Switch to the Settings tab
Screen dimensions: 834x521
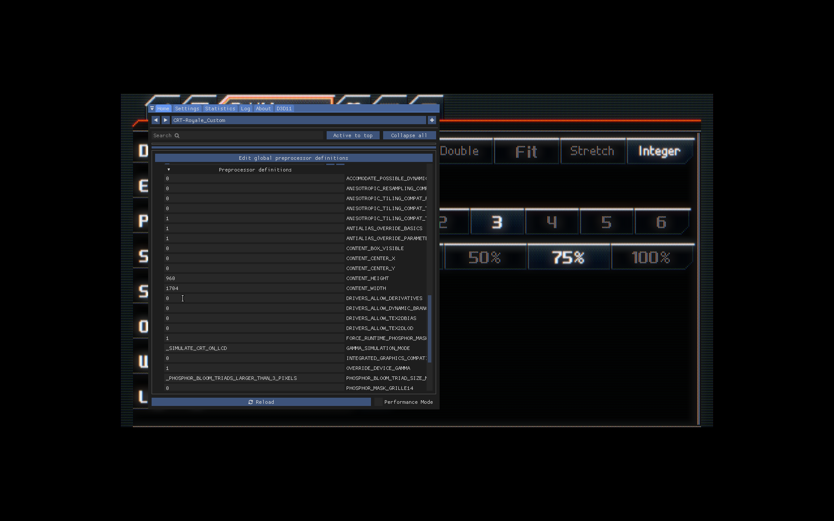pyautogui.click(x=187, y=109)
